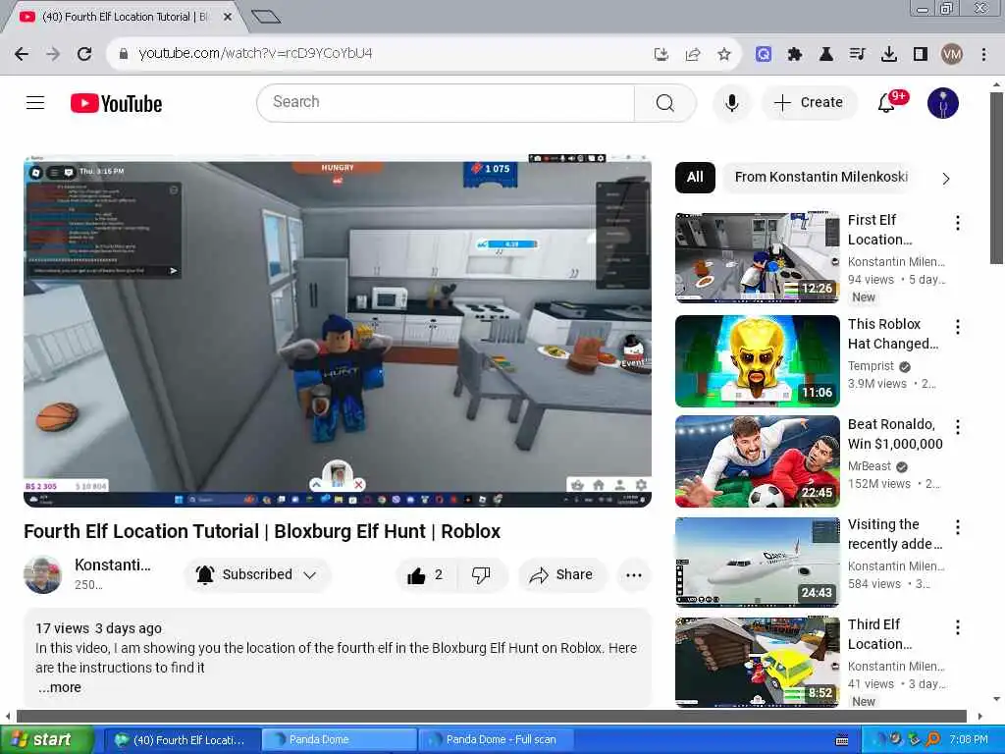Open the extensions puzzle piece menu
The width and height of the screenshot is (1005, 754).
(795, 55)
